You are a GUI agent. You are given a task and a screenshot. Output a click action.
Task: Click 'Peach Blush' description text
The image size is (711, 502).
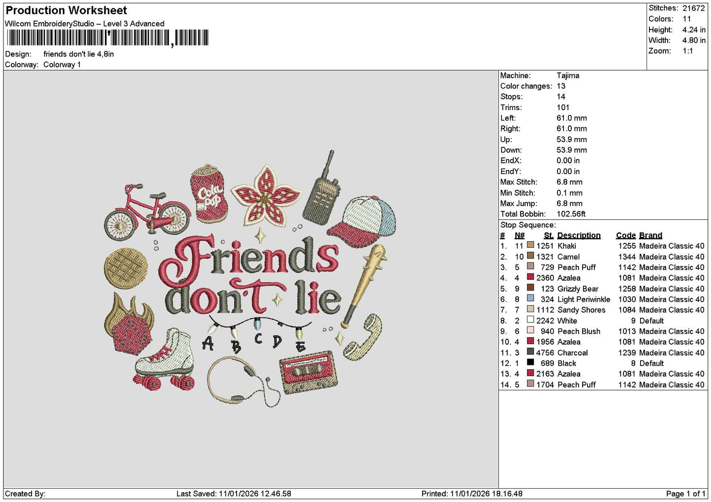click(579, 331)
